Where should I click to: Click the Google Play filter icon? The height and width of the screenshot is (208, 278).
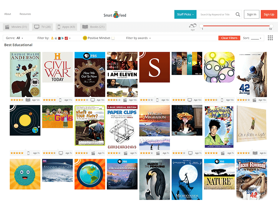coord(63,38)
